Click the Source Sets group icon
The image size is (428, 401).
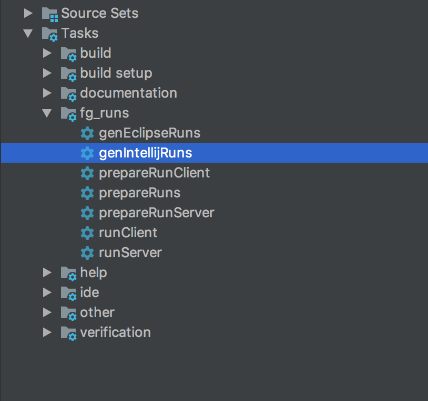[50, 13]
